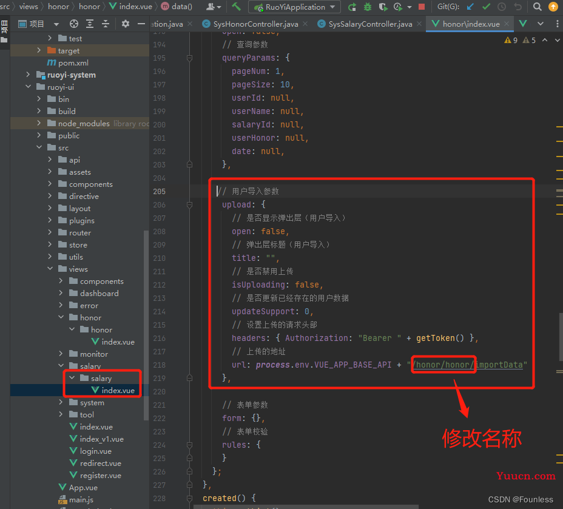This screenshot has width=563, height=509.
Task: Show hidden editor tabs dropdown
Action: pos(540,24)
